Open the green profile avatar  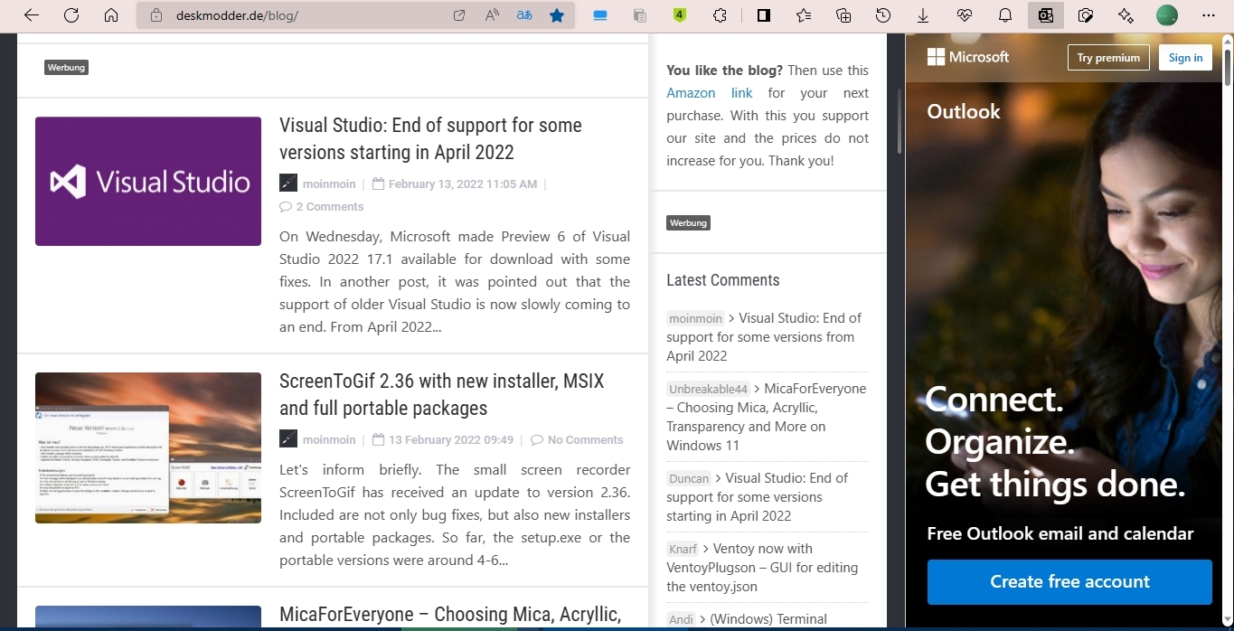coord(1167,15)
